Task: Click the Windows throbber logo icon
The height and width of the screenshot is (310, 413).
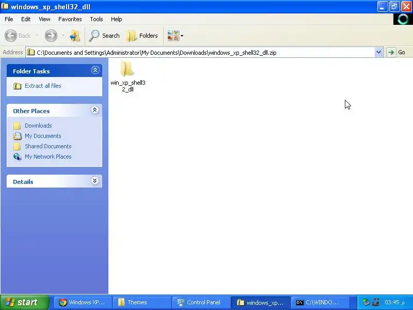Action: point(403,19)
